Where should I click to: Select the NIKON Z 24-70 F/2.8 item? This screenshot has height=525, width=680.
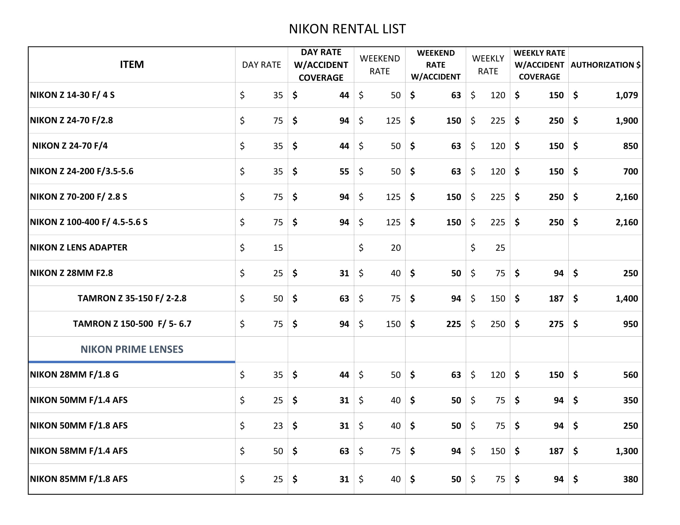(x=71, y=120)
